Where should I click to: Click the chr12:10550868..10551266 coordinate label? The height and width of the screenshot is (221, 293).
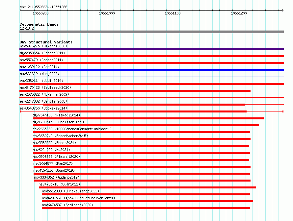pos(43,7)
